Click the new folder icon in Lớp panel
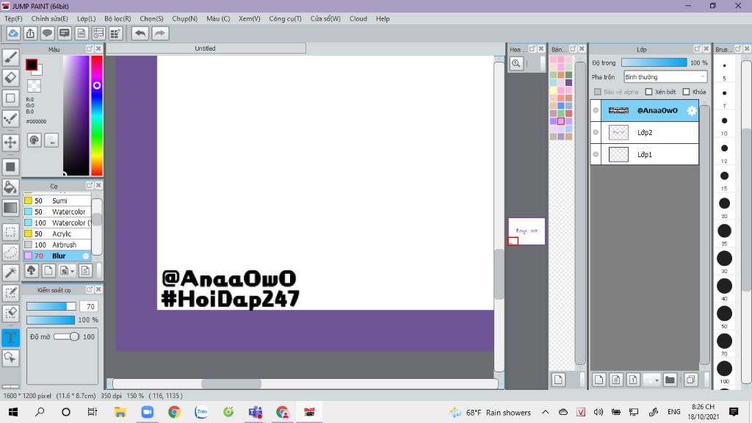This screenshot has width=752, height=423. click(670, 380)
